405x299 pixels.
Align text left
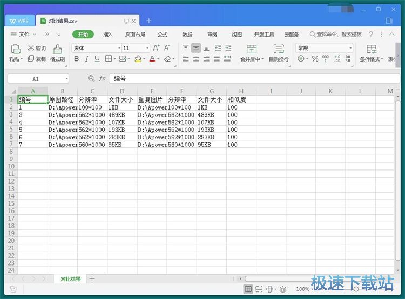[185, 59]
